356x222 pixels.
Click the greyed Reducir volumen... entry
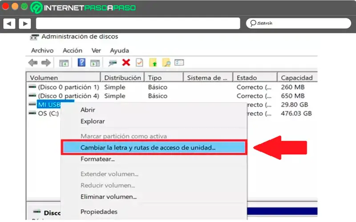click(108, 185)
